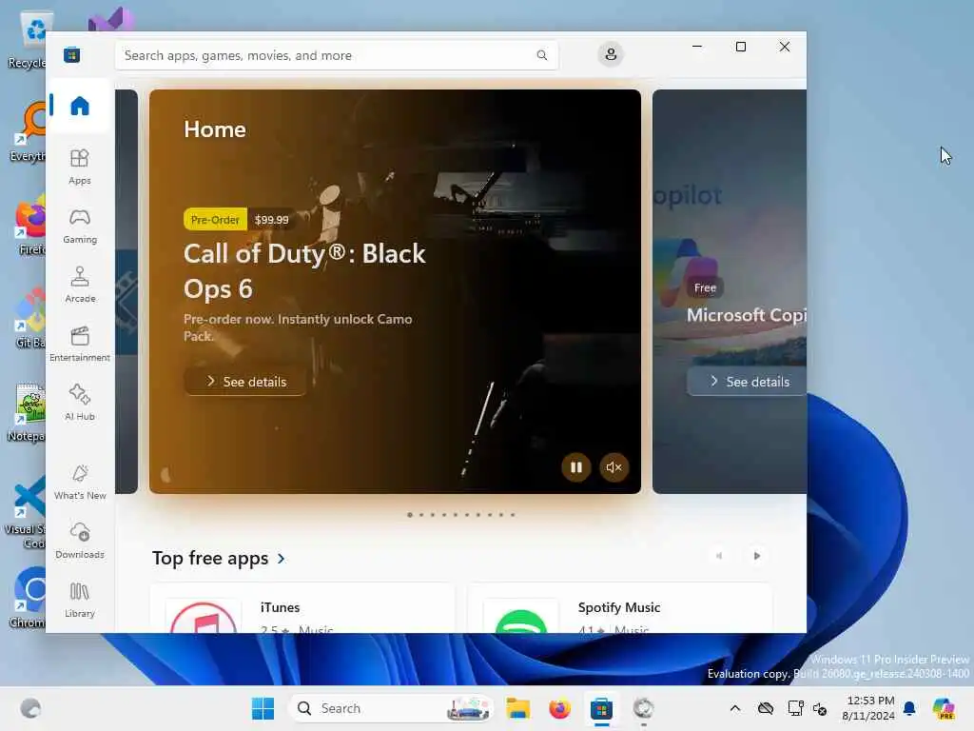Open the Library page
Image resolution: width=974 pixels, height=731 pixels.
80,601
